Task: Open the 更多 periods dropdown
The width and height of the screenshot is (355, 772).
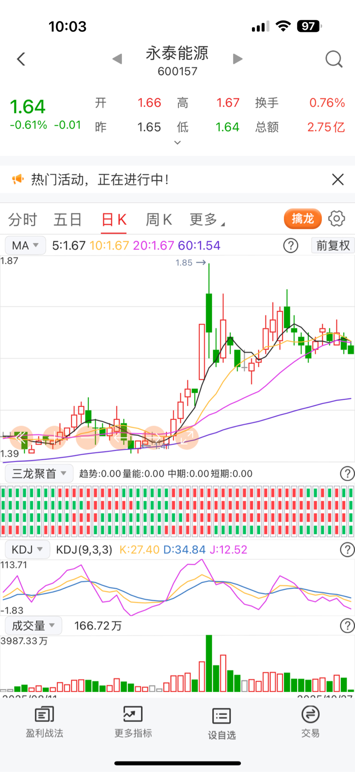Action: point(207,219)
